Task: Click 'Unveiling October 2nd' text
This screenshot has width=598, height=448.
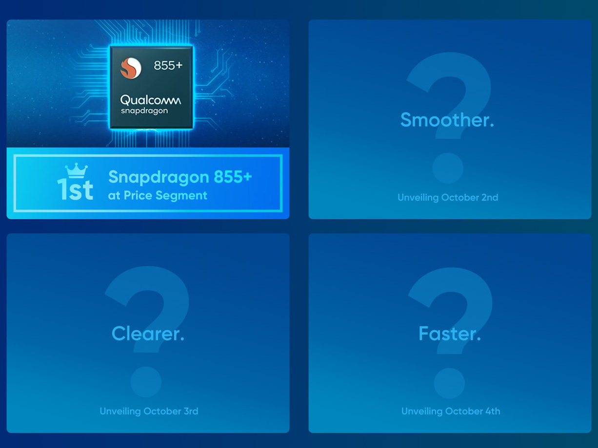Action: pos(448,197)
